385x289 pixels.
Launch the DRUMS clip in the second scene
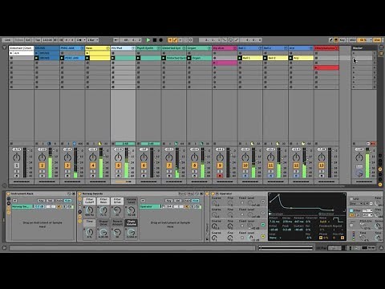(37, 58)
